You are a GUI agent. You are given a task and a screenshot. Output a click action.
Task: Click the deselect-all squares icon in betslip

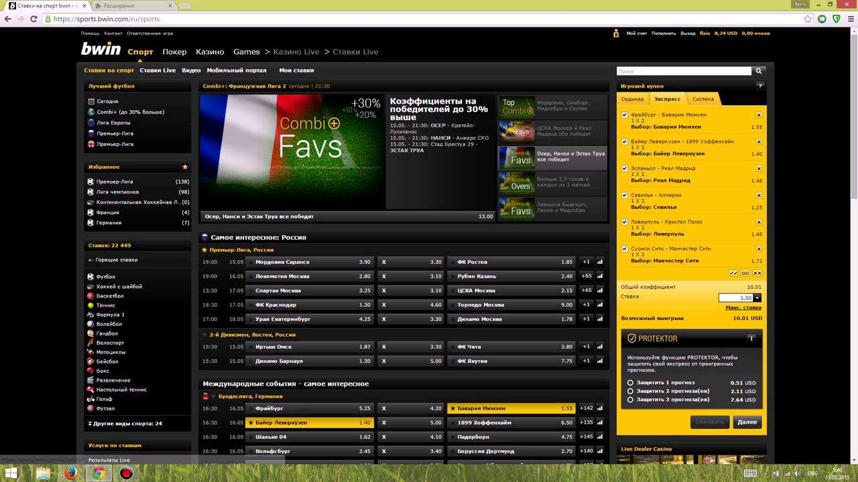745,273
